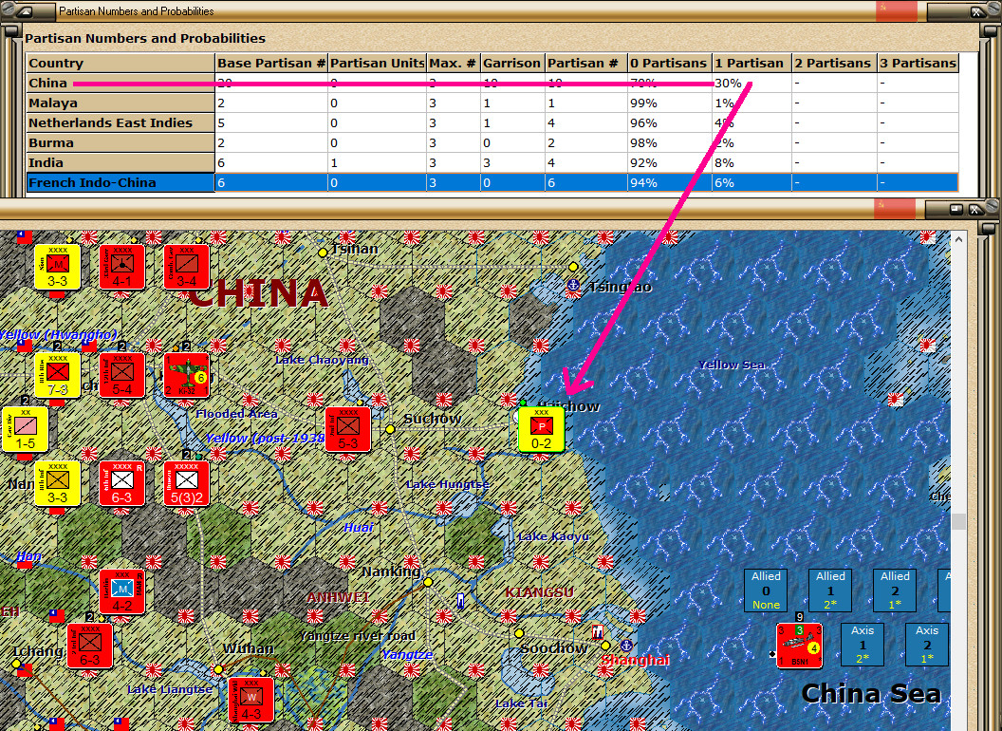Click the 96% cell for Netherlands East Indies

click(669, 122)
